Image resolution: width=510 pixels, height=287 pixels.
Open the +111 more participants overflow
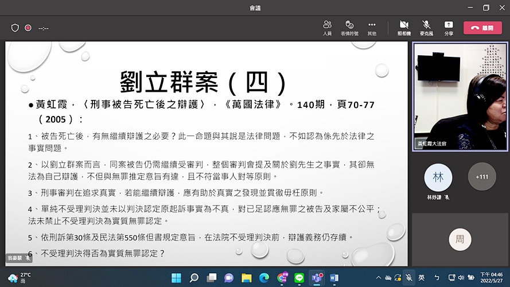(482, 177)
